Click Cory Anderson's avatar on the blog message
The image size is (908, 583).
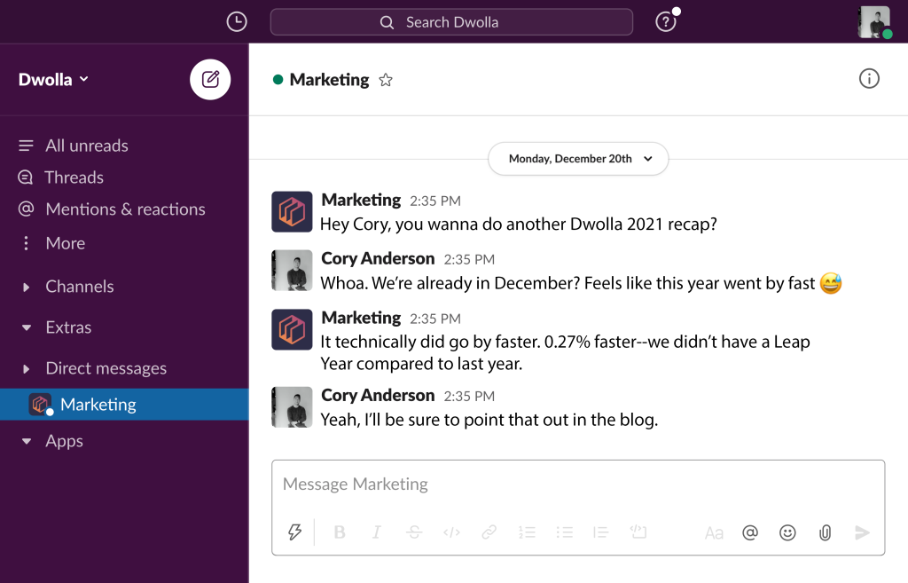[x=292, y=407]
